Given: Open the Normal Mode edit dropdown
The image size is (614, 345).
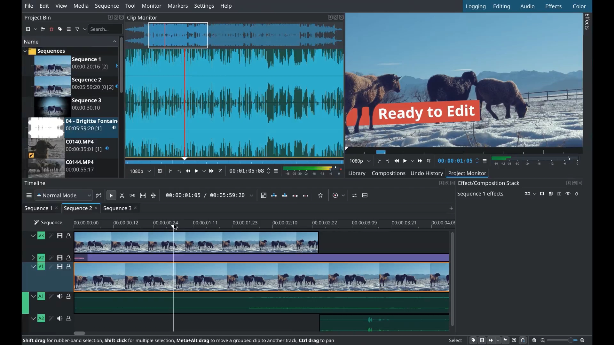Looking at the screenshot, I should click(64, 195).
